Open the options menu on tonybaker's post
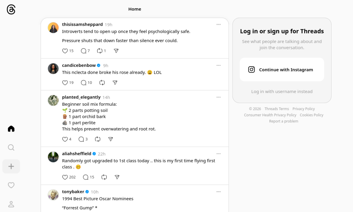The height and width of the screenshot is (212, 353). (x=218, y=192)
